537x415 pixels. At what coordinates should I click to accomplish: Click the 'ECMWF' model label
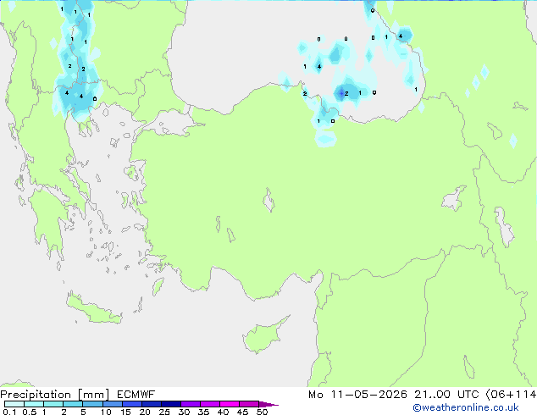[136, 395]
